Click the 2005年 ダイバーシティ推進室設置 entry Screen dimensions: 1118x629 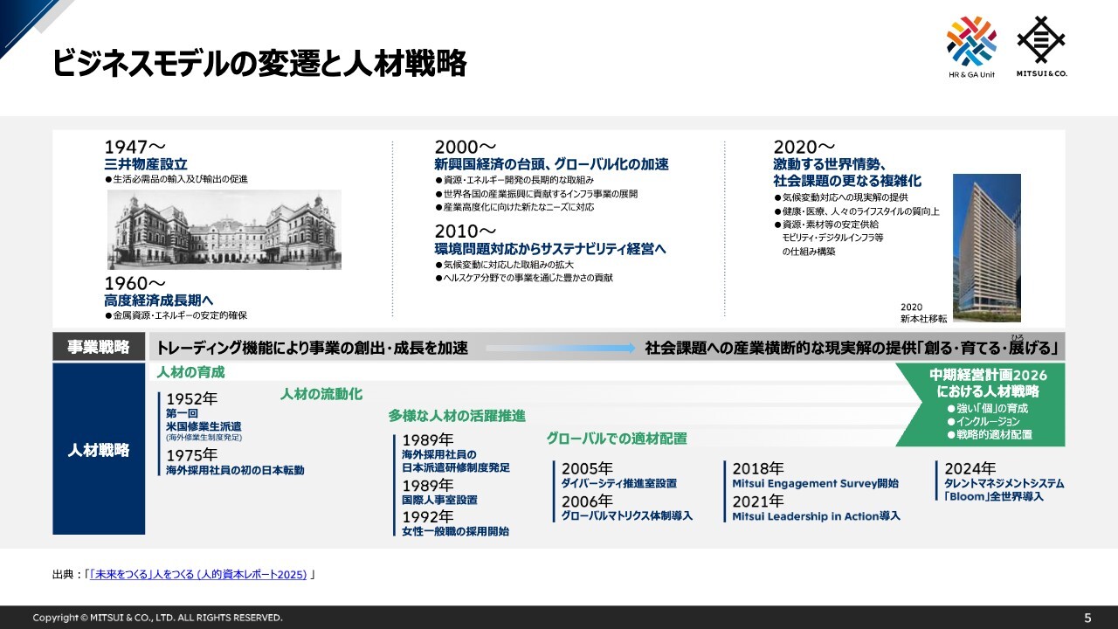pyautogui.click(x=619, y=475)
